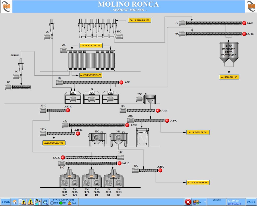Select blower machine 35C
The height and width of the screenshot is (206, 257).
coord(97,139)
